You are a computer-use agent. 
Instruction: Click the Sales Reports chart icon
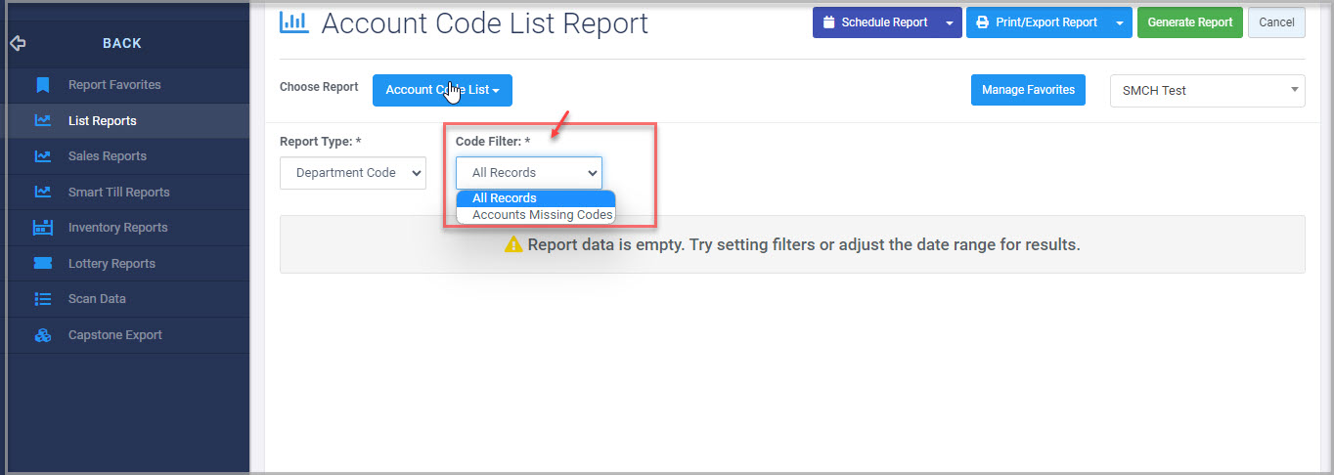(x=43, y=156)
